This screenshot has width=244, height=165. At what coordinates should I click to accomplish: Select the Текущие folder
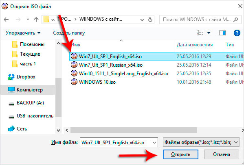[x=26, y=54]
